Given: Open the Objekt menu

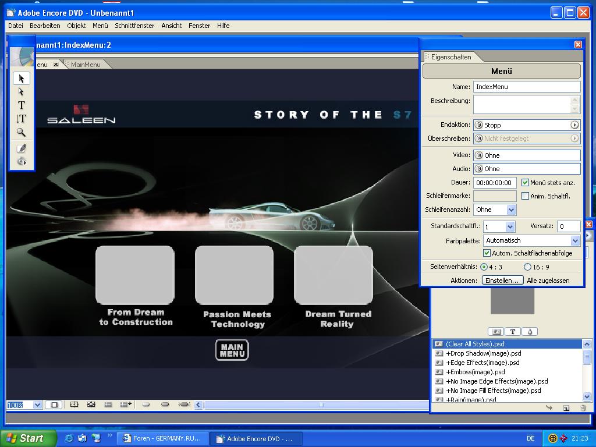Looking at the screenshot, I should click(76, 26).
